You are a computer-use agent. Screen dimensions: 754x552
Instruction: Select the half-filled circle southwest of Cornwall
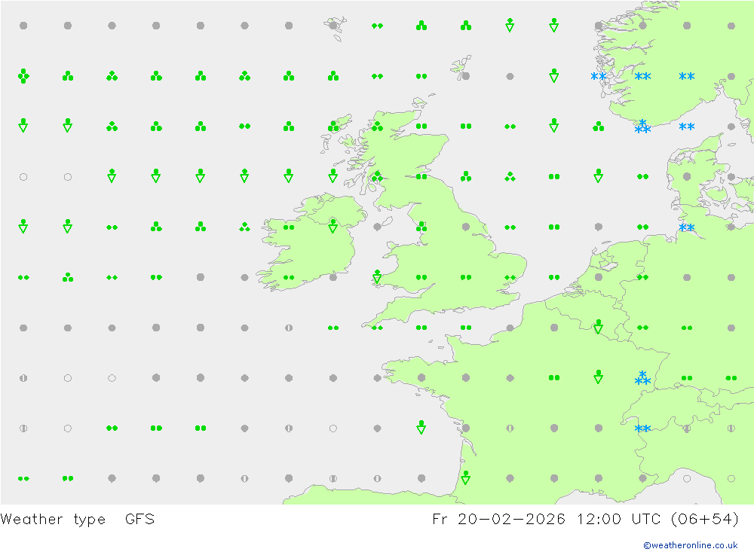[x=289, y=328]
